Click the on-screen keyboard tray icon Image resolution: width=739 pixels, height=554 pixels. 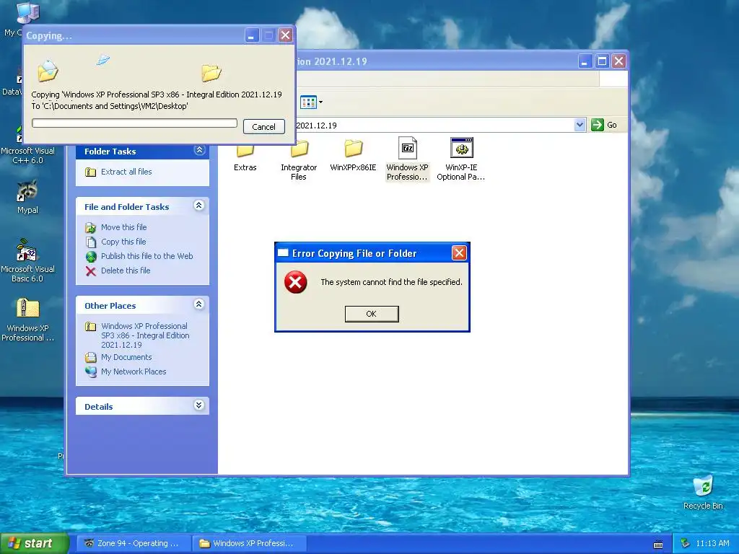pos(658,544)
